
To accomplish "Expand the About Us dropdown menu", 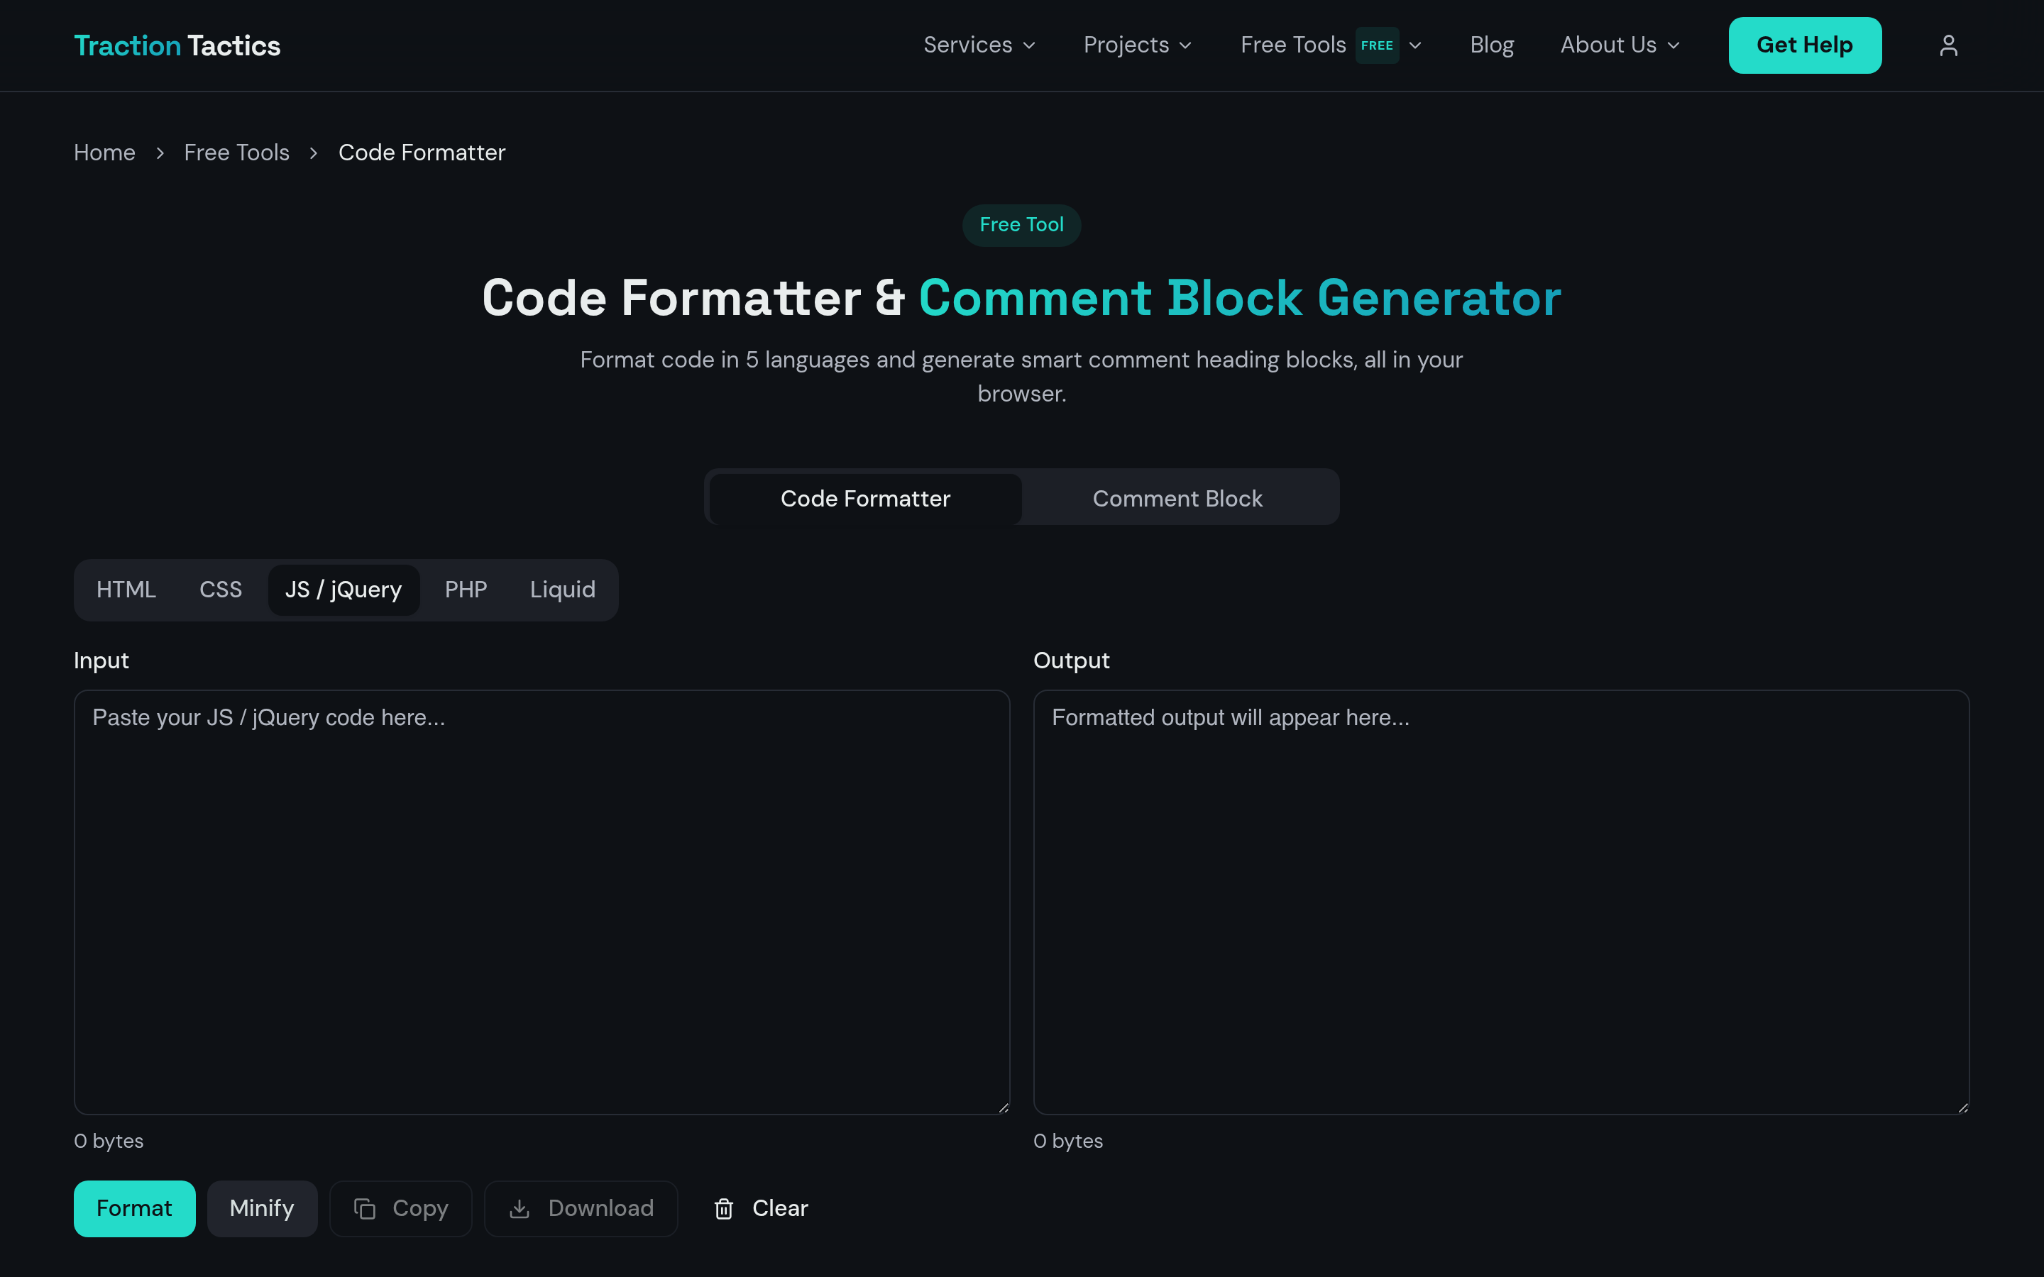I will pos(1620,45).
